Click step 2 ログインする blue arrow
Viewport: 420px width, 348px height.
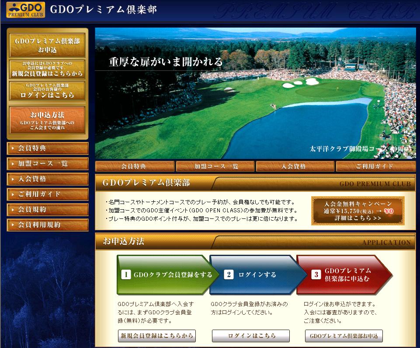(258, 275)
